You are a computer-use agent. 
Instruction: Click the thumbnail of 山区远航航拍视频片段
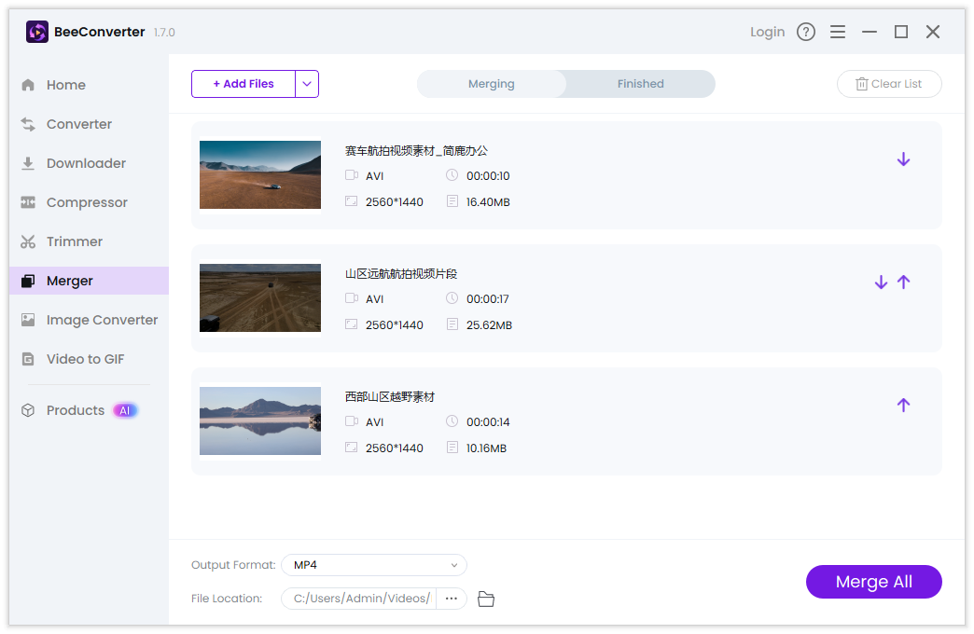coord(259,297)
